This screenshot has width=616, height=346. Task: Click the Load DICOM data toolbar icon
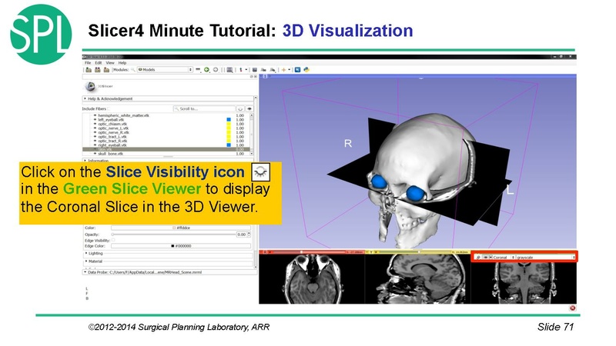click(x=98, y=70)
